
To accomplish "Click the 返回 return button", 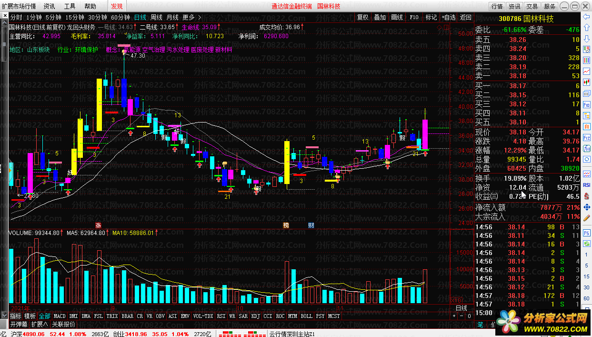I will pyautogui.click(x=465, y=17).
